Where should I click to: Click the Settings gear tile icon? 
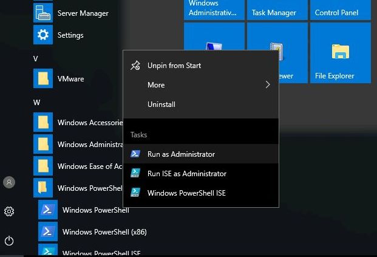[x=43, y=35]
